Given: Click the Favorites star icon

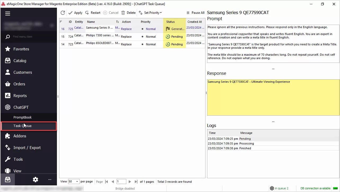Looking at the screenshot, I should pos(8,49).
